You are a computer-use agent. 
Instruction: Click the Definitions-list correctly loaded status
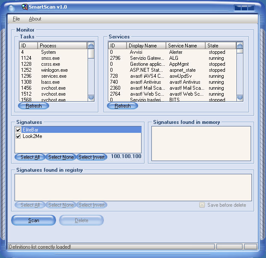[40, 247]
